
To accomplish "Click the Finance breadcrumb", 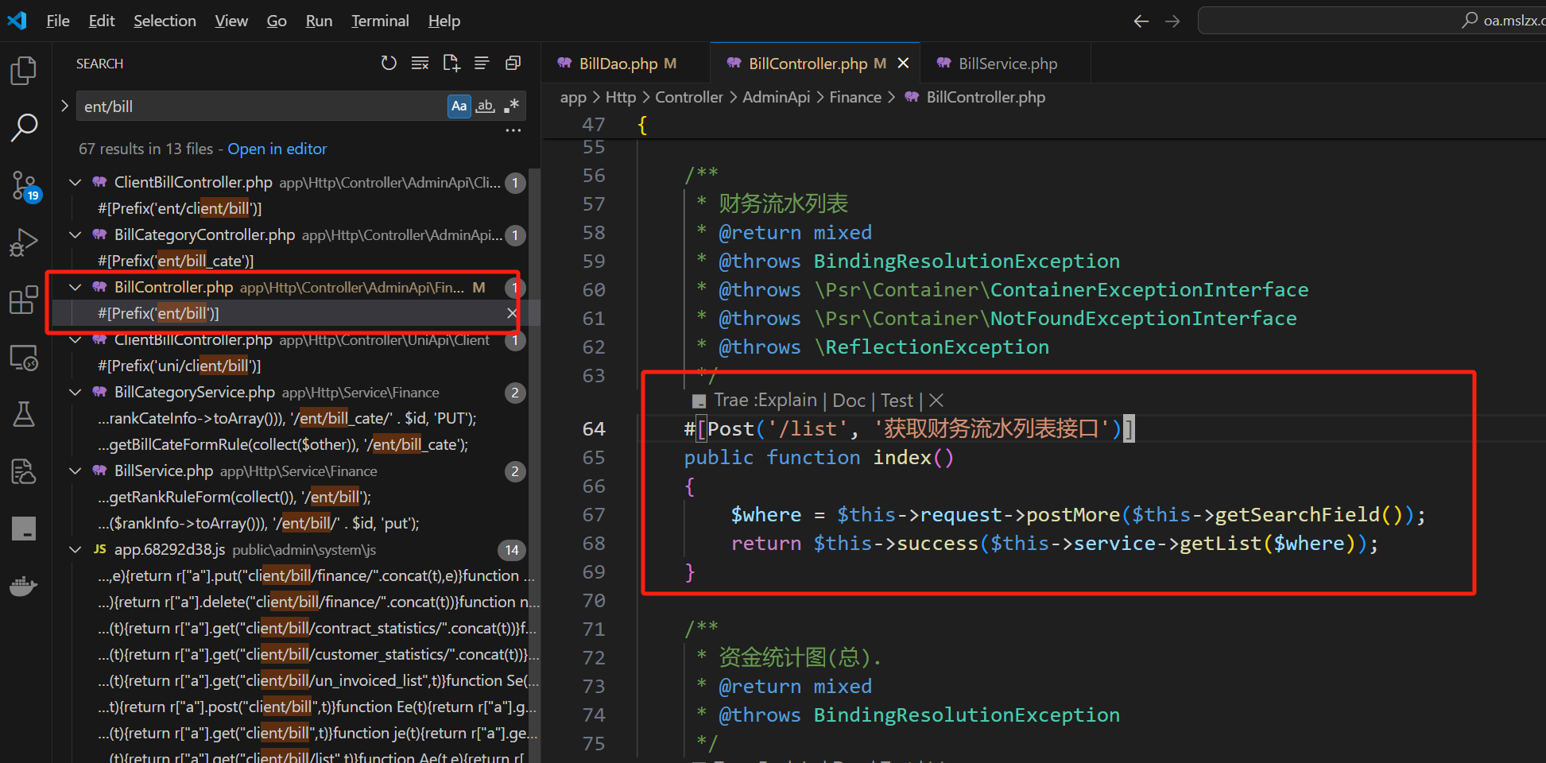I will point(855,97).
